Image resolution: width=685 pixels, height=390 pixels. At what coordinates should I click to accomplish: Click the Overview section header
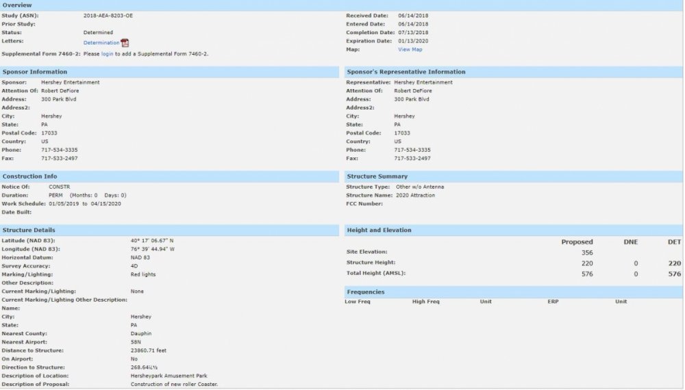[x=16, y=5]
